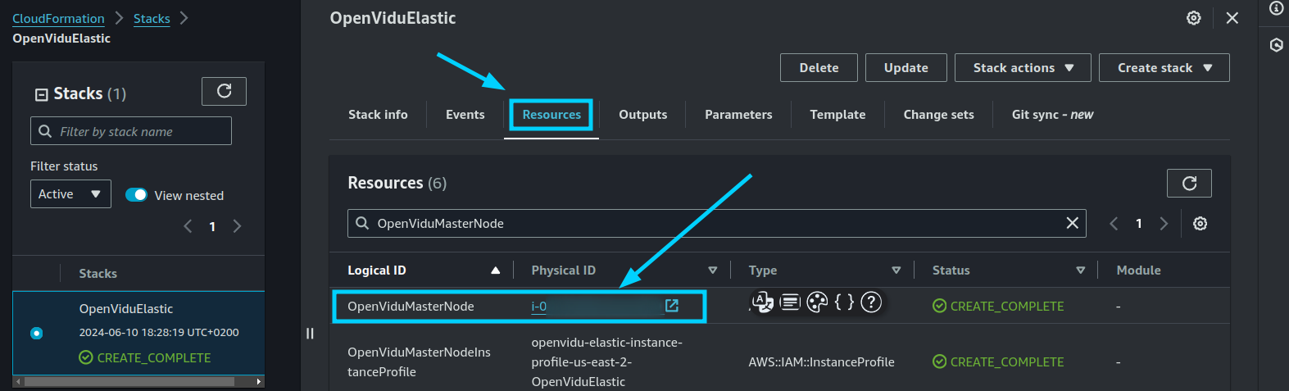Refresh the Resources table

[1189, 183]
